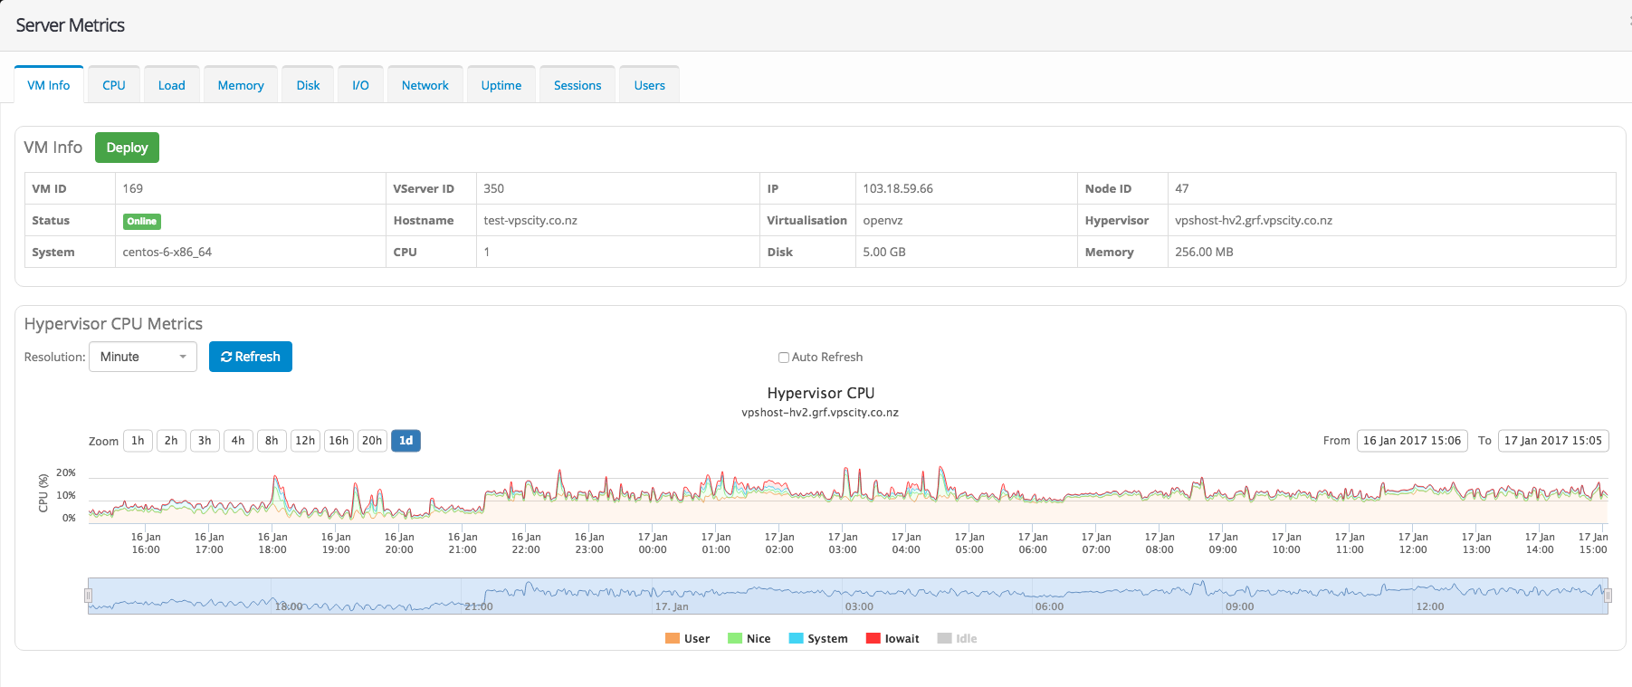The height and width of the screenshot is (687, 1632).
Task: Toggle the User series legend swatch
Action: click(x=673, y=638)
